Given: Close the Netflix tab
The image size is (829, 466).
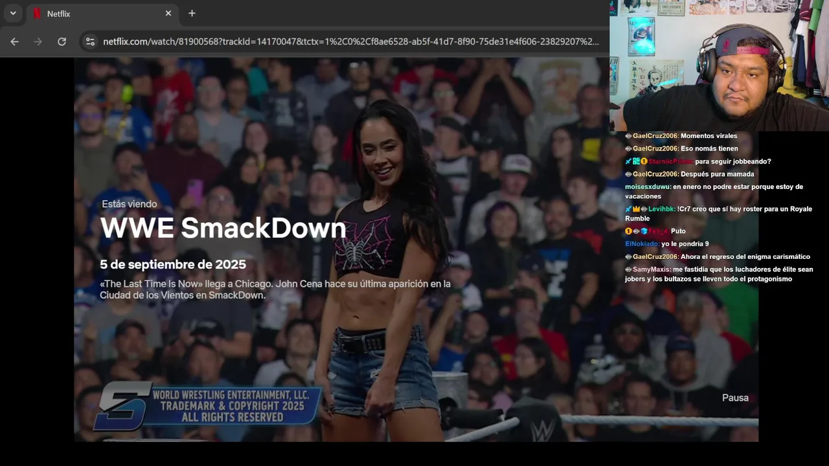Looking at the screenshot, I should (168, 14).
